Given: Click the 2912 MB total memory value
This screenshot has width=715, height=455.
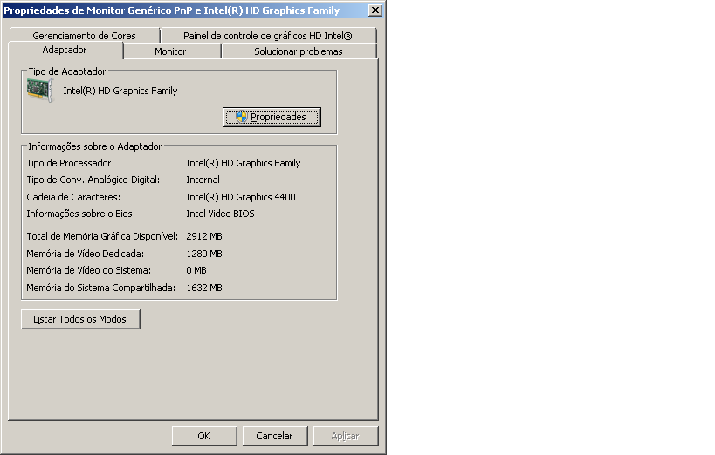Looking at the screenshot, I should [x=204, y=236].
